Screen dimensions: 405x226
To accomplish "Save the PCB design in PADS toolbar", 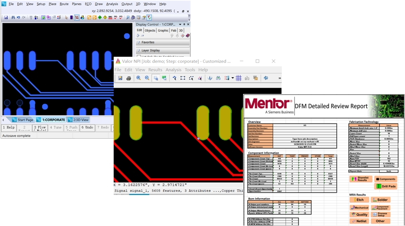I will 6,18.
